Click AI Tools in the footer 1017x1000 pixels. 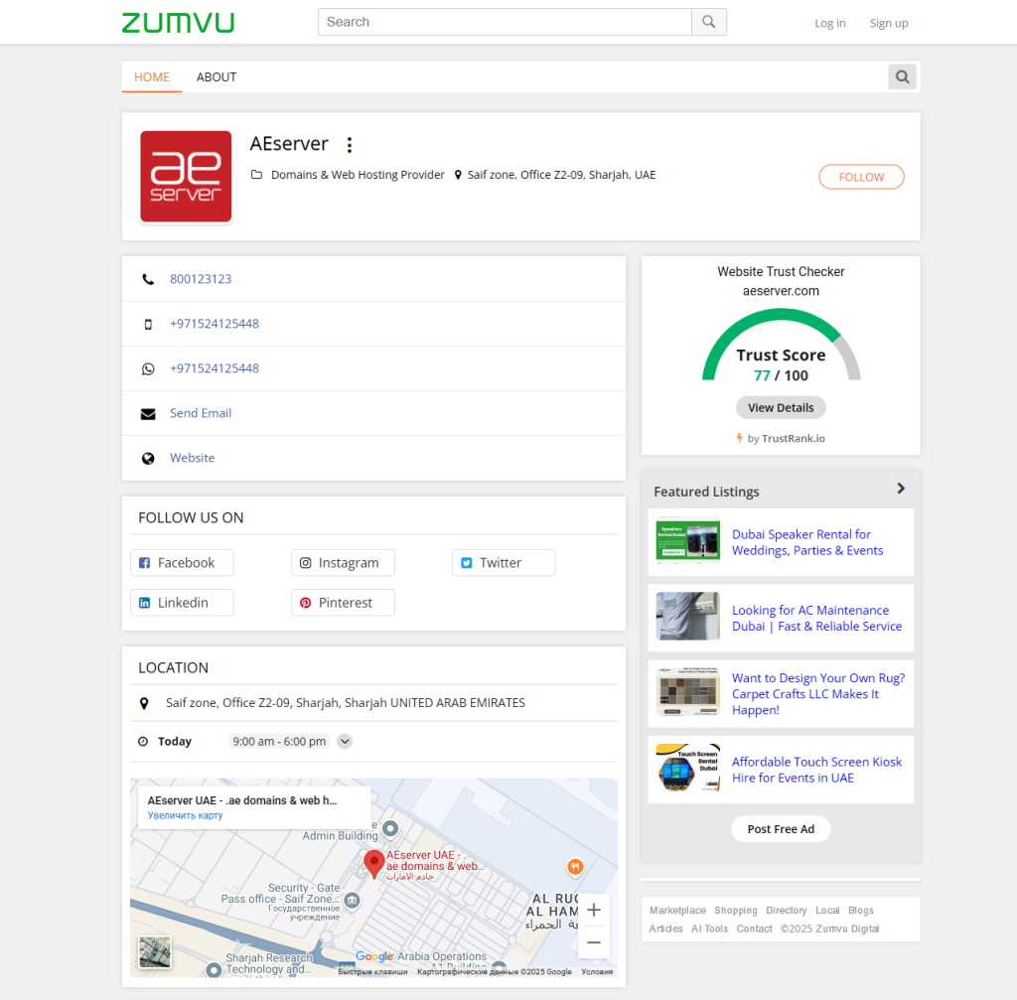709,929
